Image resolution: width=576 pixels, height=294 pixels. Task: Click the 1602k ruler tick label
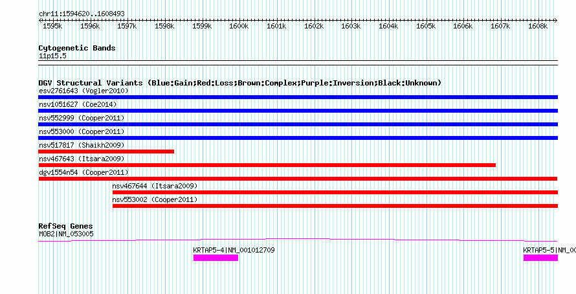tap(314, 27)
